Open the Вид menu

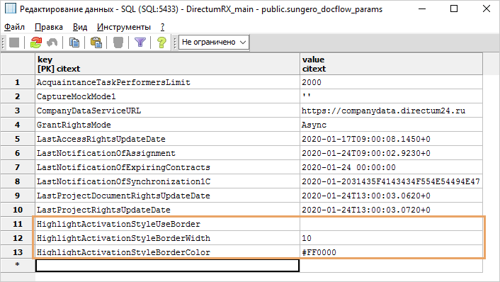[80, 27]
